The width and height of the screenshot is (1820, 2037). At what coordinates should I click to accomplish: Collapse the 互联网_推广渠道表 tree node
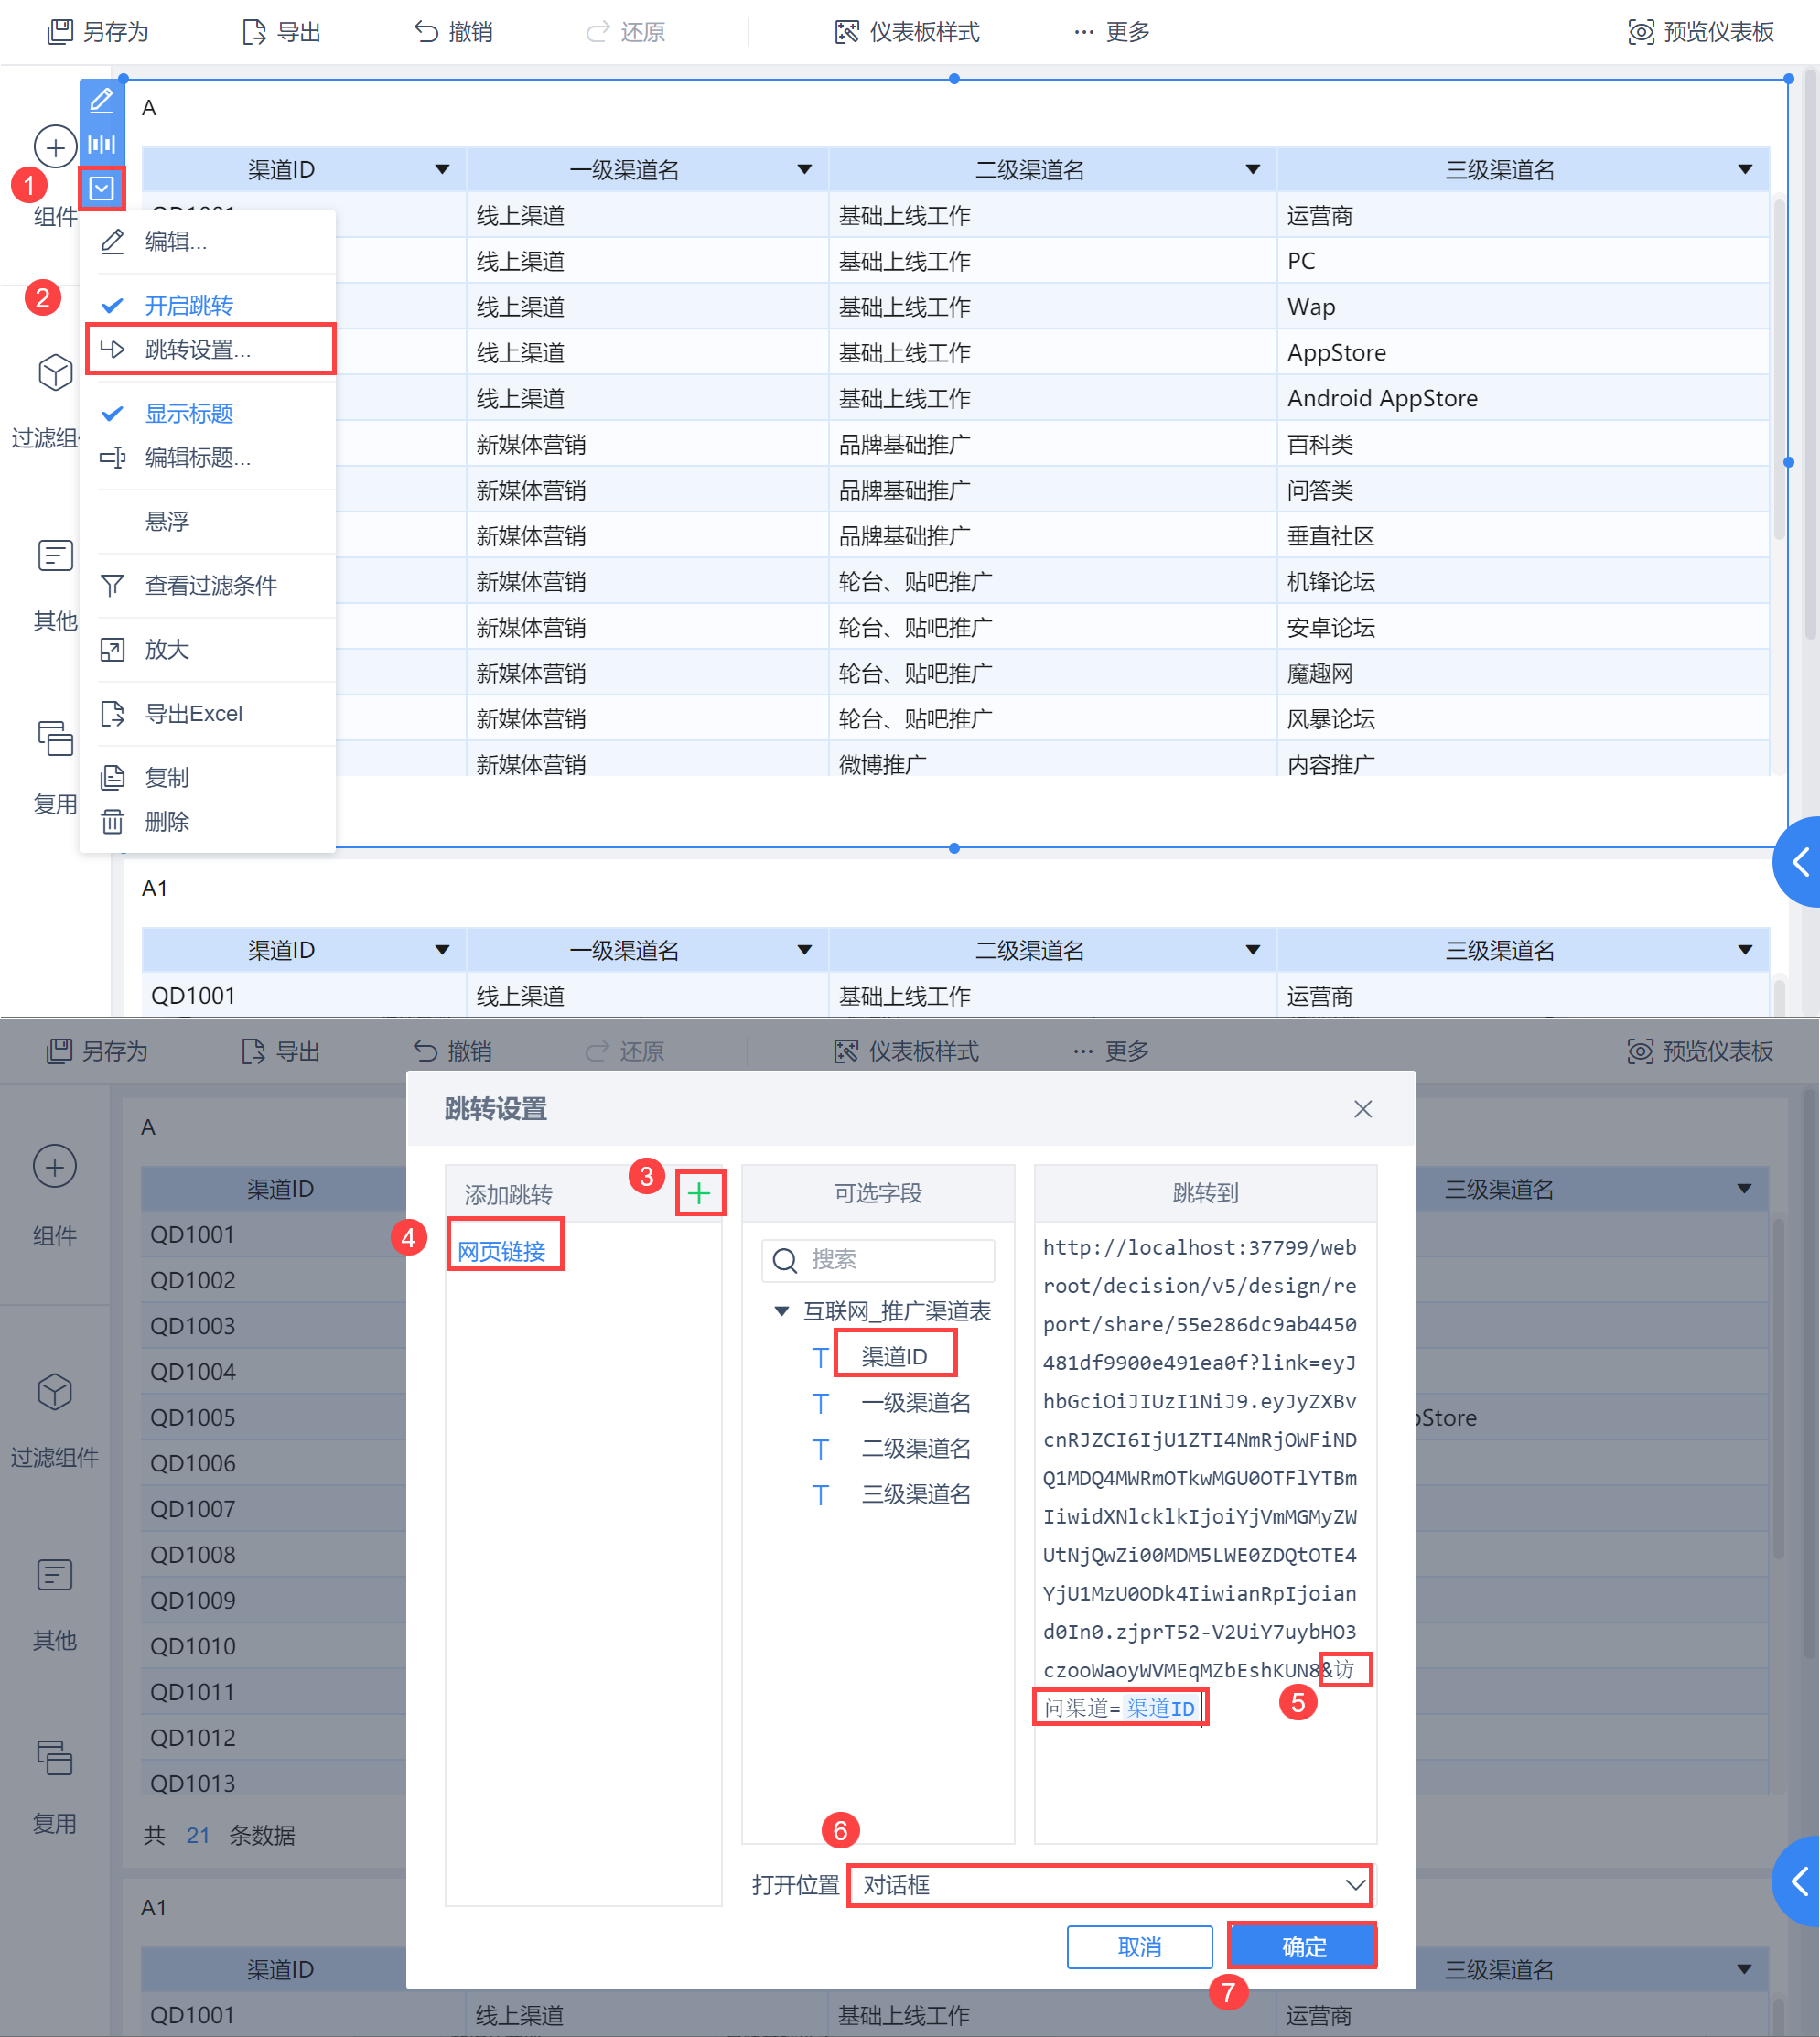pyautogui.click(x=782, y=1311)
